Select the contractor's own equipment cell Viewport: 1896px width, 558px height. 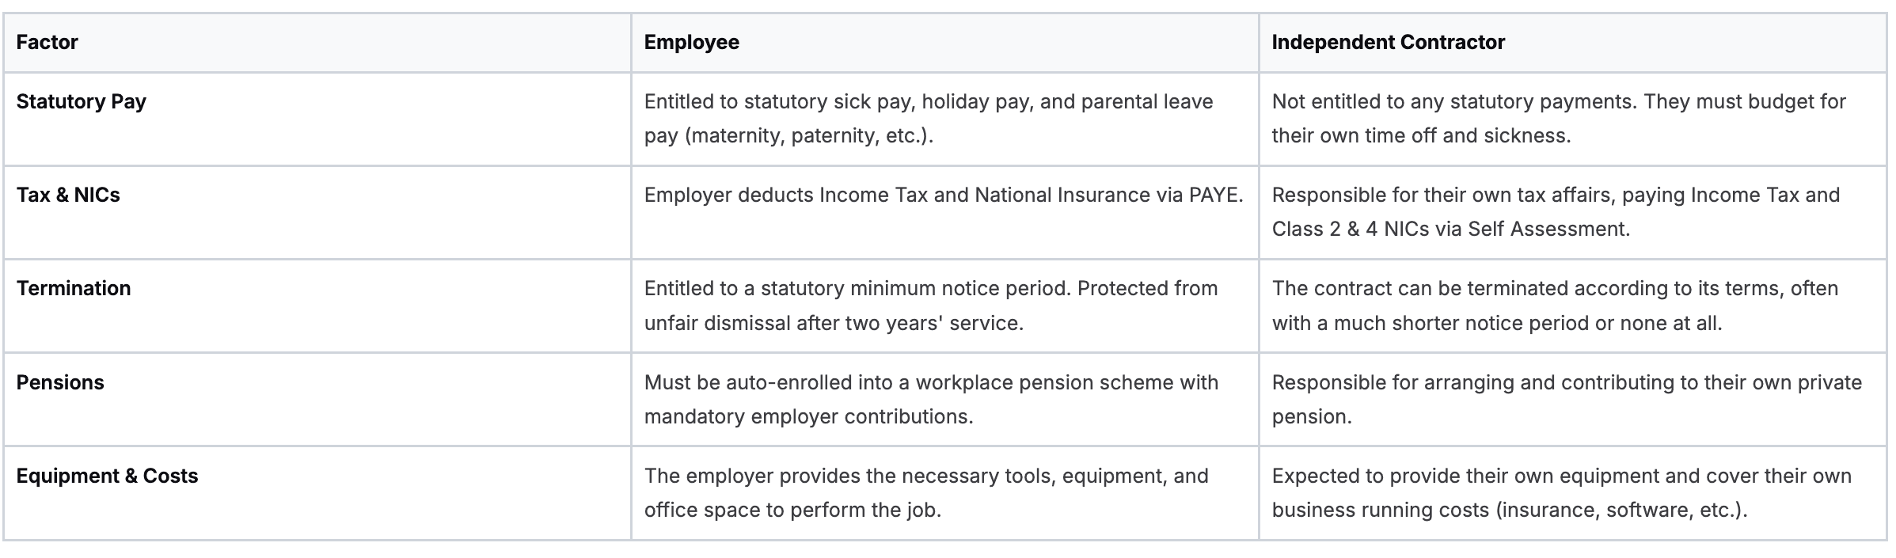[1561, 492]
